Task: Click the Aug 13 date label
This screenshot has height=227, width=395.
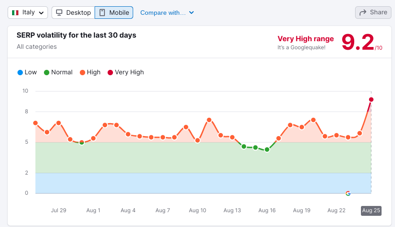Action: click(232, 210)
